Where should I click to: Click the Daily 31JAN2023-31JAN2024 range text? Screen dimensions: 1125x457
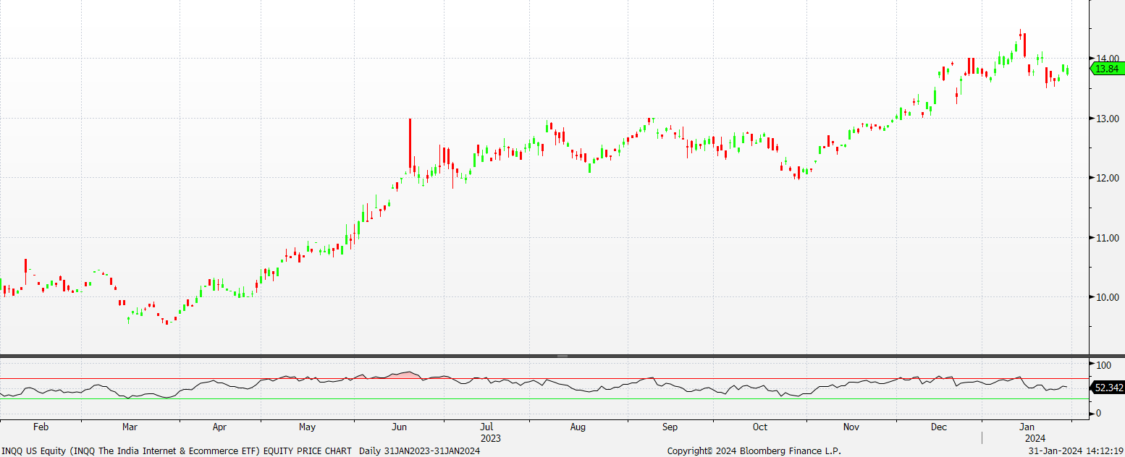tap(420, 450)
